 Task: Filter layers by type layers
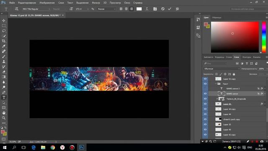(247, 63)
